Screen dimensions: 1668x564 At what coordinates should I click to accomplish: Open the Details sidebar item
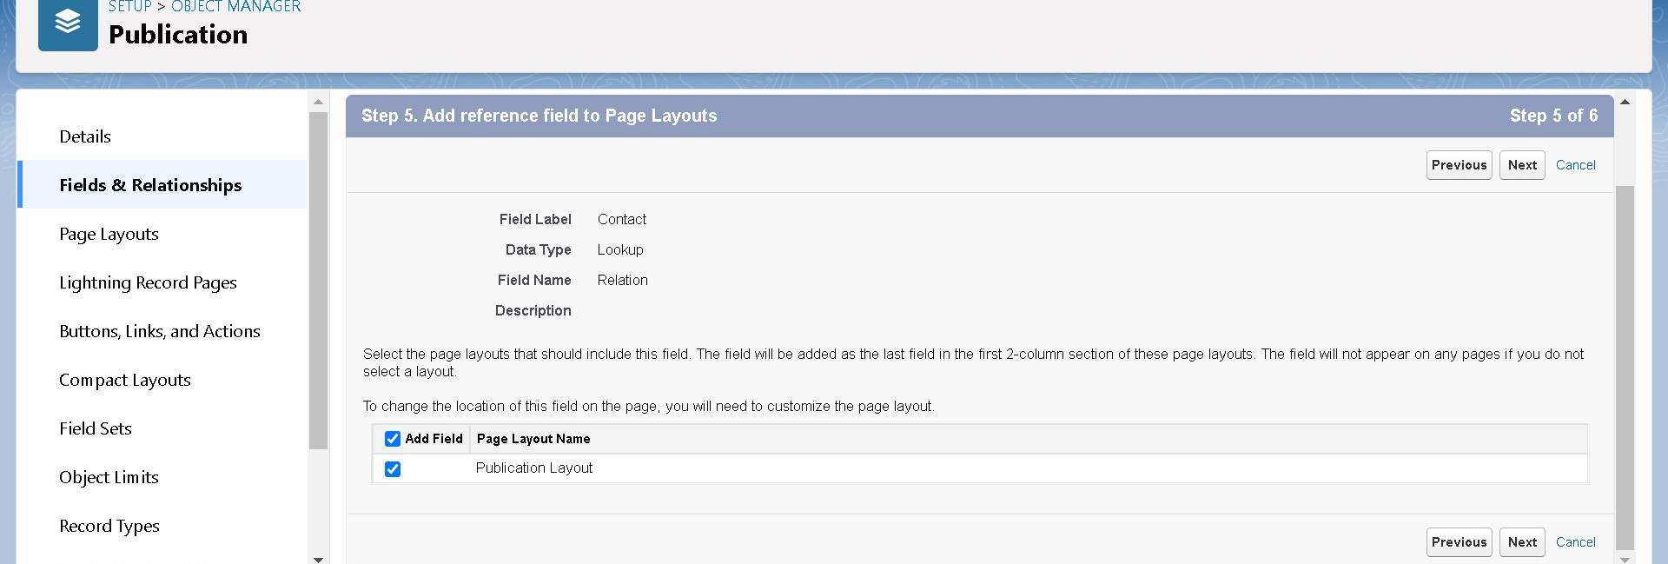pos(85,136)
